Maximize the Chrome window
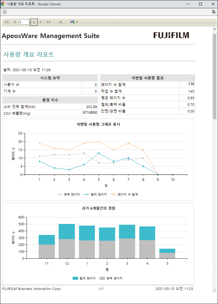This screenshot has width=218, height=304. (x=200, y=4)
